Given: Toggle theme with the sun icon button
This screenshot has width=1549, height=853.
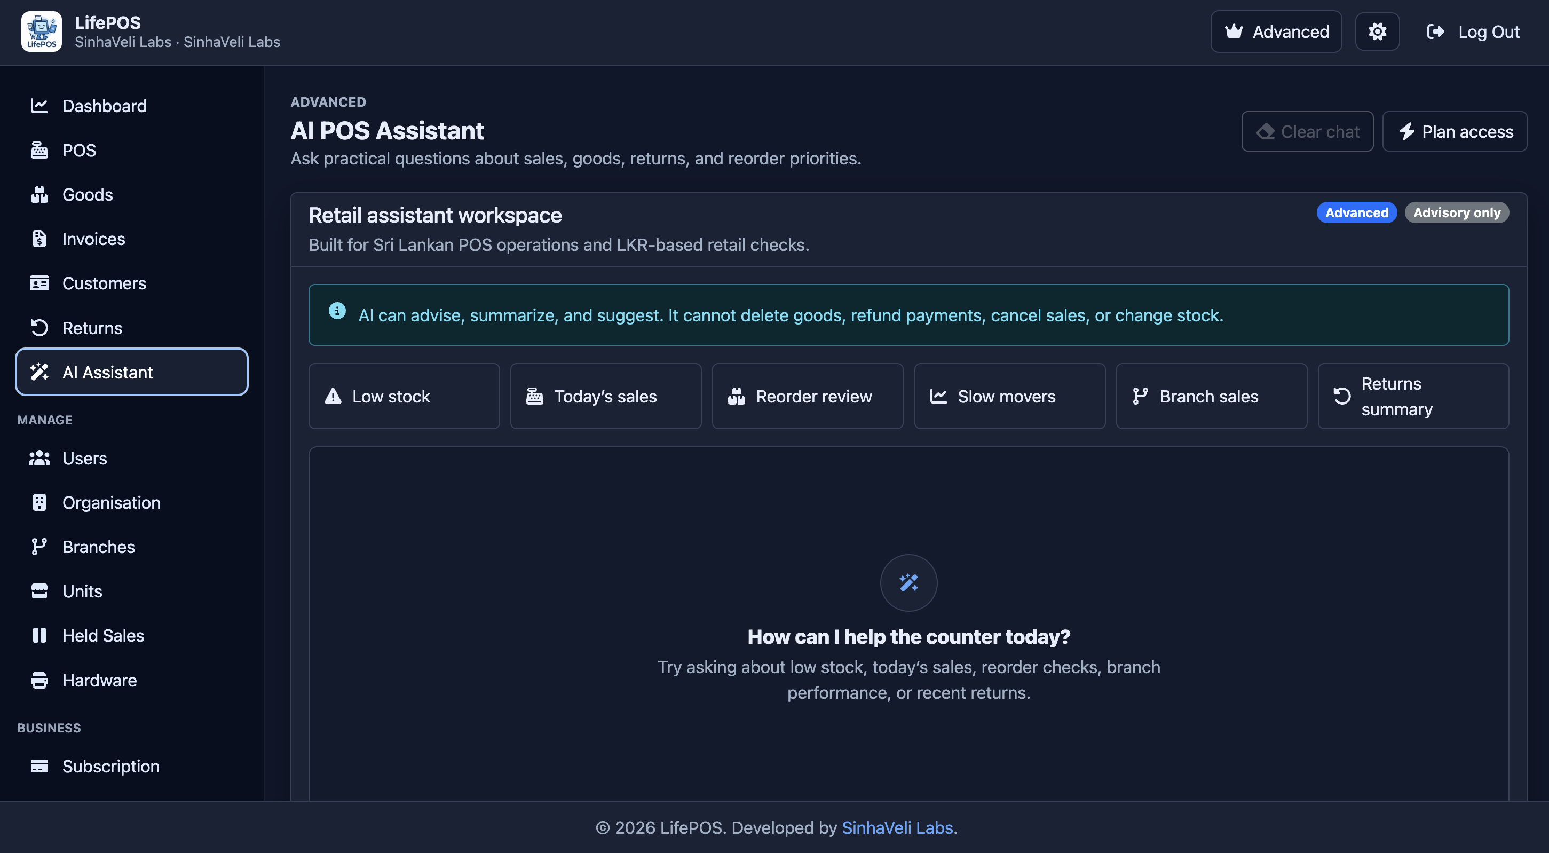Looking at the screenshot, I should [x=1377, y=31].
